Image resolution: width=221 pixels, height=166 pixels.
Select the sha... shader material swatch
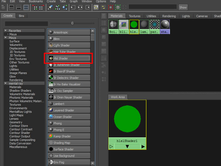[165, 27]
